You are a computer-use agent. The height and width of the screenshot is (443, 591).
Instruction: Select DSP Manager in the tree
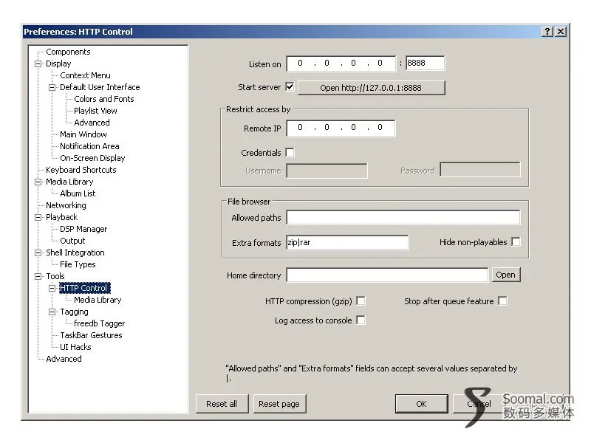click(83, 229)
